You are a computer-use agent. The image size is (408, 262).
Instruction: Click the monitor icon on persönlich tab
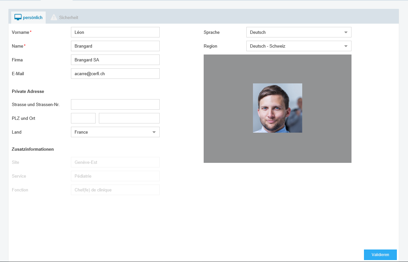click(x=18, y=17)
